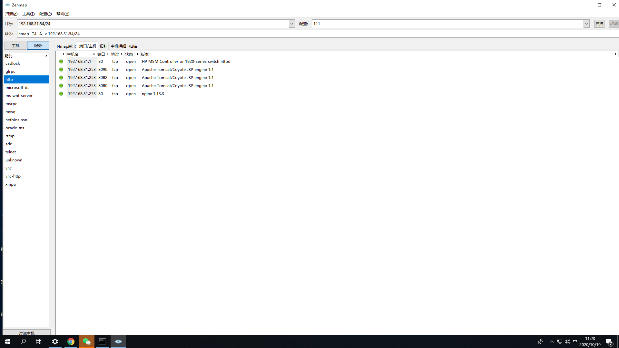Open the notification center icon
The image size is (619, 348).
(609, 342)
